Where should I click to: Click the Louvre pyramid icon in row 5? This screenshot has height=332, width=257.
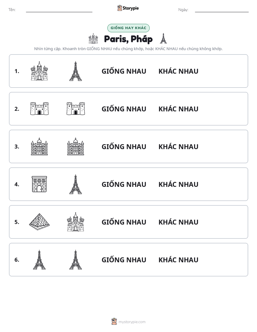pyautogui.click(x=39, y=222)
